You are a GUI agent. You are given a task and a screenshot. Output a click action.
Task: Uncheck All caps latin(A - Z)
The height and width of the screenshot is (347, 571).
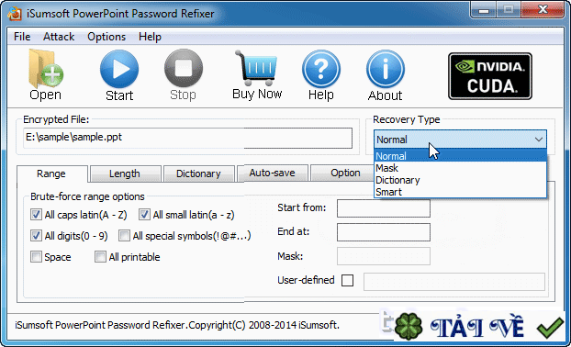click(x=36, y=215)
